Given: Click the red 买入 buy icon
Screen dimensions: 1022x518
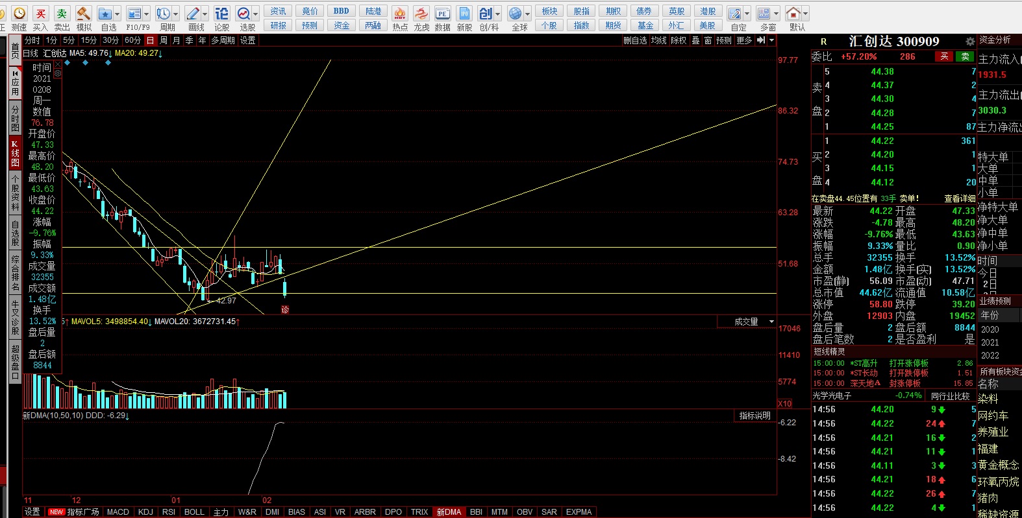Looking at the screenshot, I should [40, 13].
